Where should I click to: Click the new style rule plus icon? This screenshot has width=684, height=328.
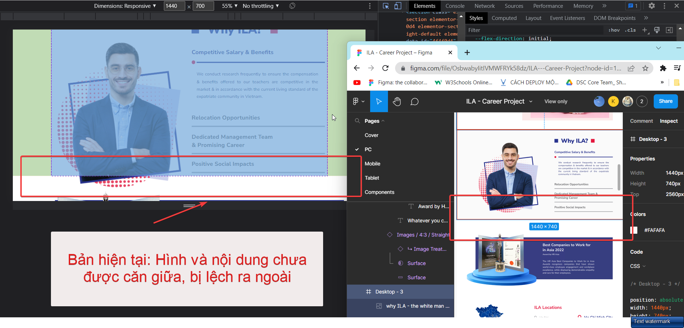tap(645, 30)
